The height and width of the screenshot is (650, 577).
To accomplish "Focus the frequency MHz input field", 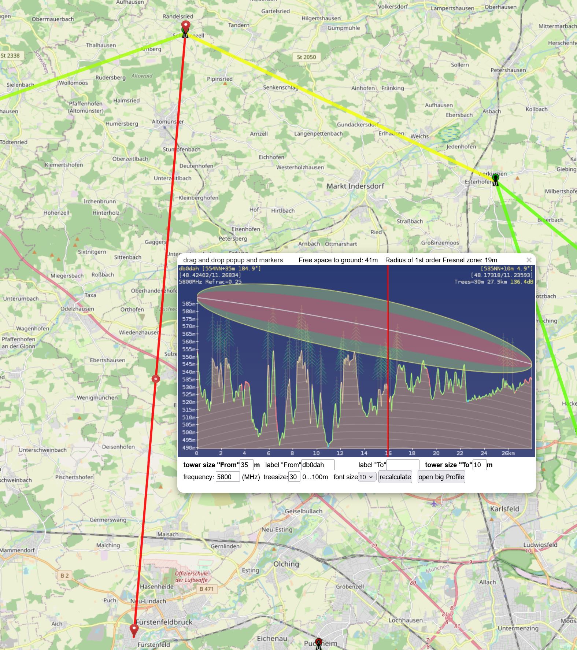I will 228,477.
